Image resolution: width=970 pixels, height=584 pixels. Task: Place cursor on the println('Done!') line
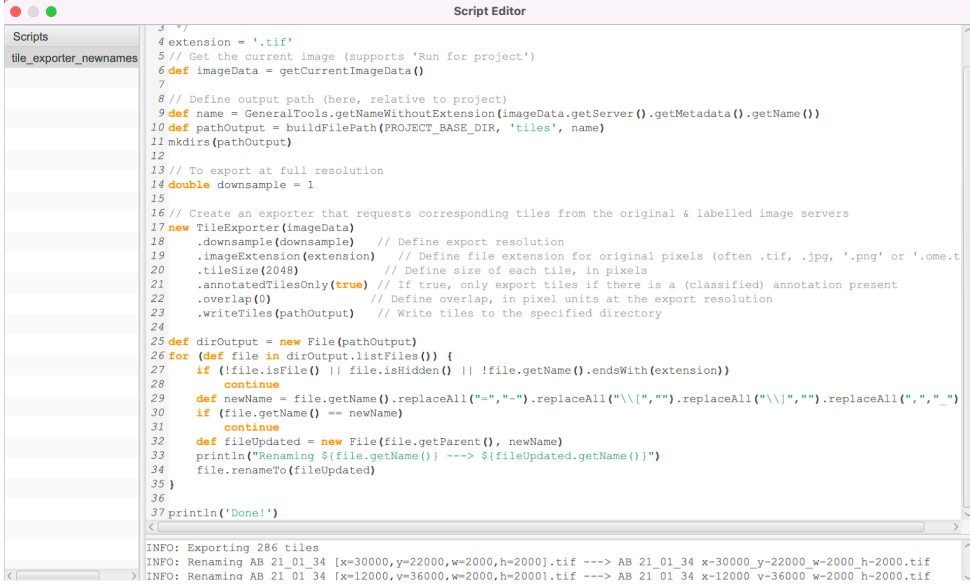[x=223, y=513]
